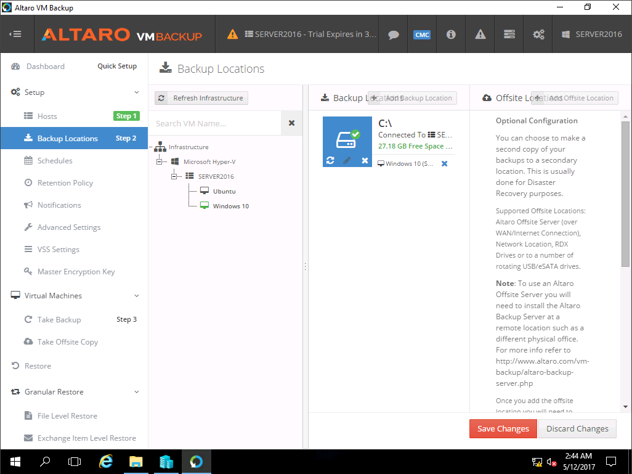Click Save Changes button
This screenshot has height=474, width=632.
503,428
